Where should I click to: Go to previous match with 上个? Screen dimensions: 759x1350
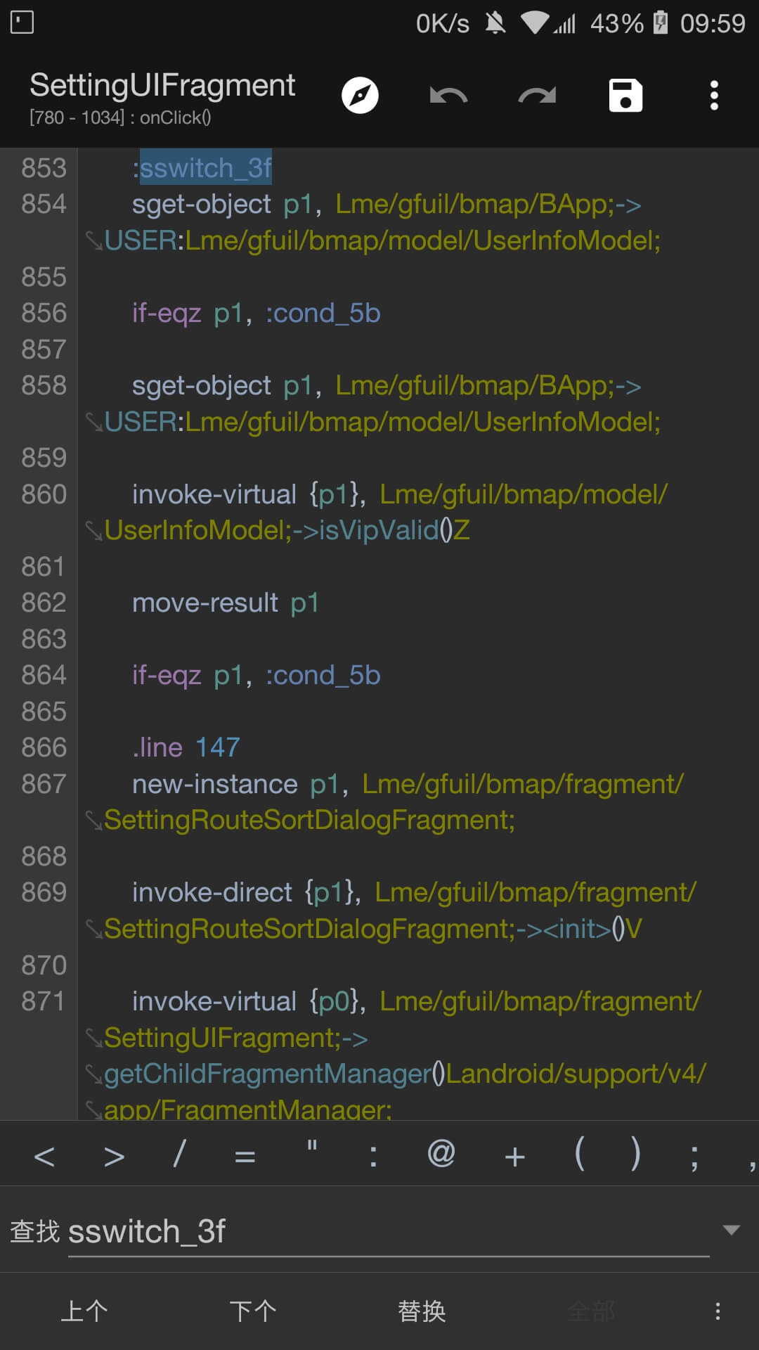click(x=84, y=1311)
